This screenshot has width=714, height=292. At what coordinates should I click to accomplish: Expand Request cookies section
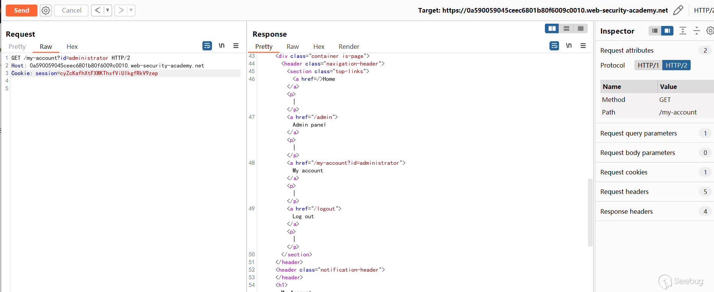624,172
